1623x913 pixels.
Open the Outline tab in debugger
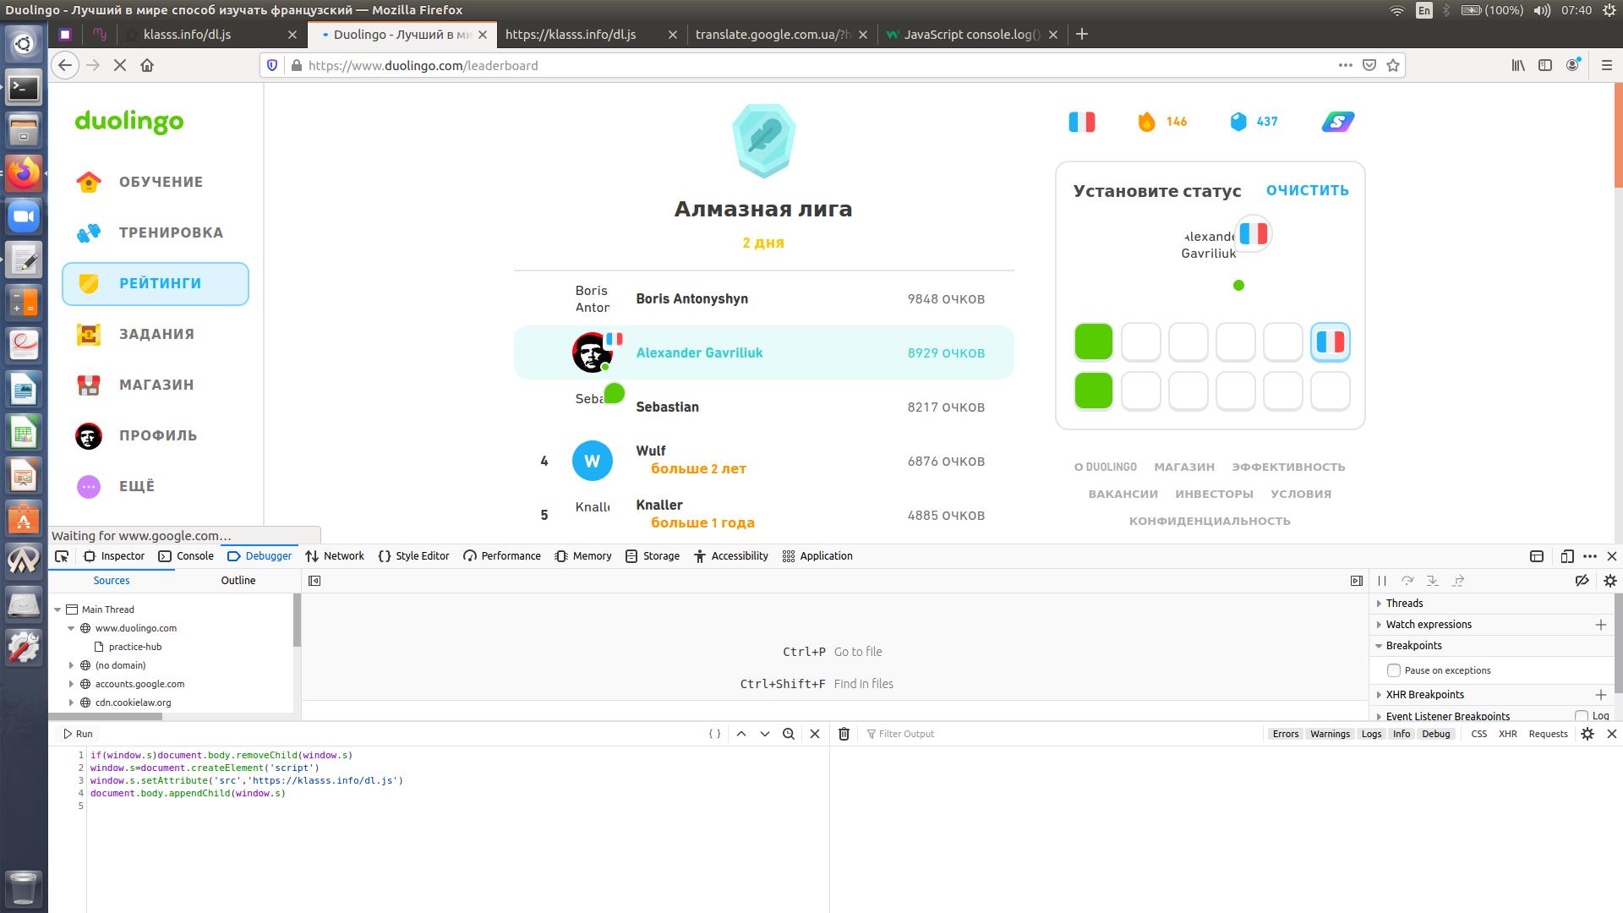coord(238,581)
